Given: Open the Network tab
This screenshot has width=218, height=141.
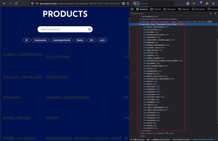Looking at the screenshot, I should point(184,9).
